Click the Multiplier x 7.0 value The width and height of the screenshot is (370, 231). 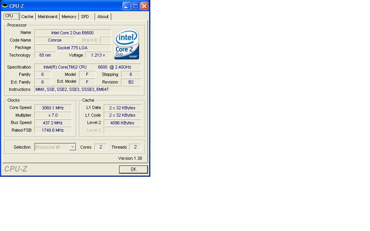pos(53,115)
